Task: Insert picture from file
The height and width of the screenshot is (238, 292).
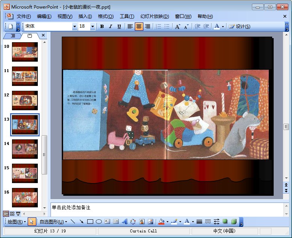Action: tap(150, 222)
